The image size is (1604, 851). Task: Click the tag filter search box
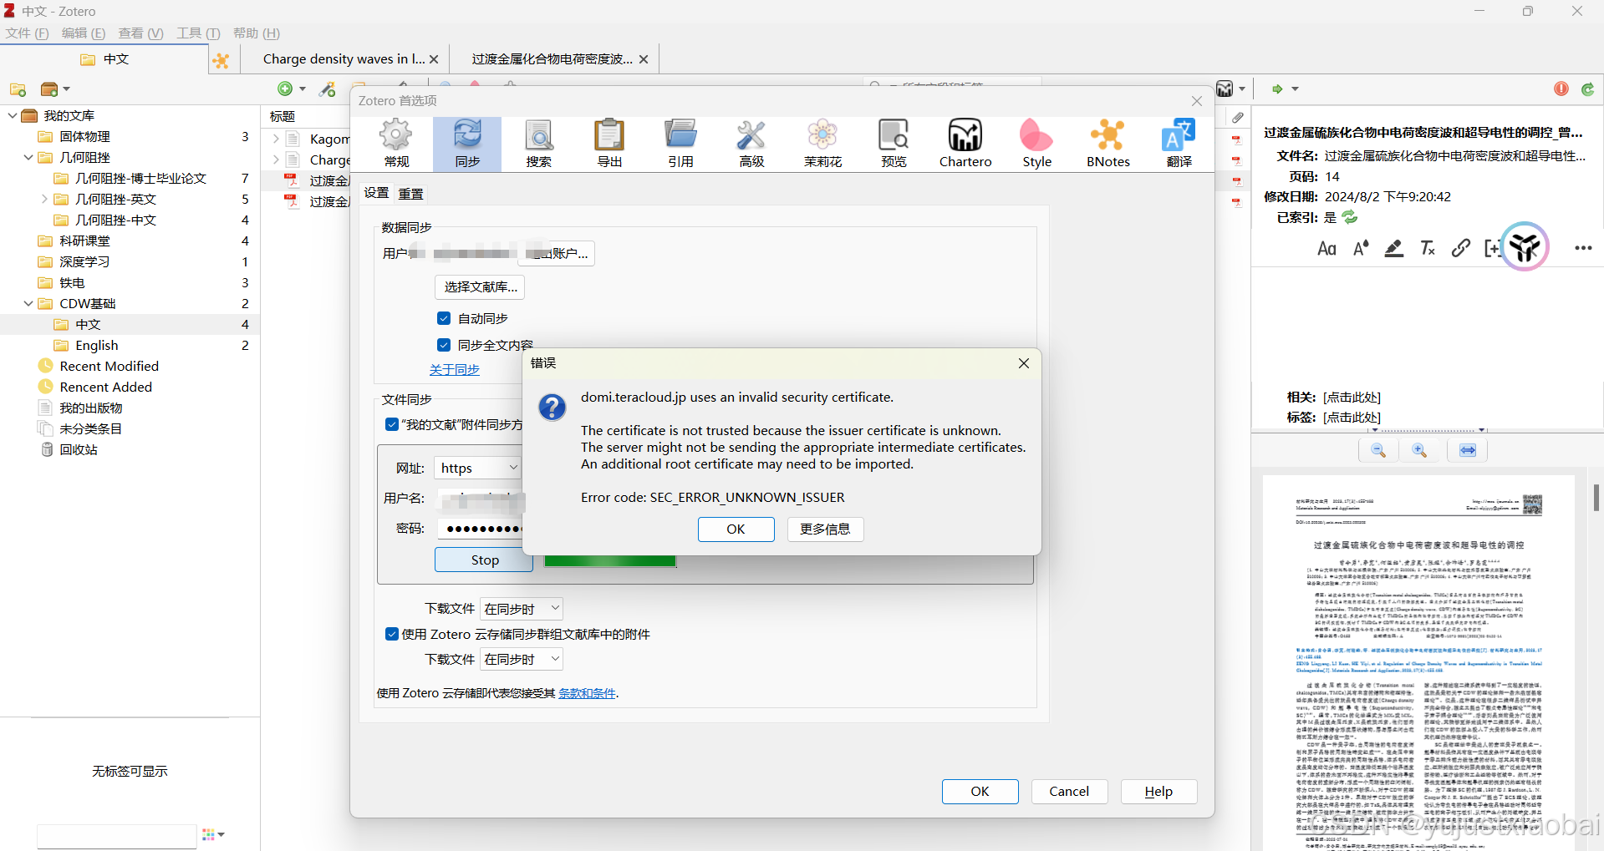[x=116, y=836]
